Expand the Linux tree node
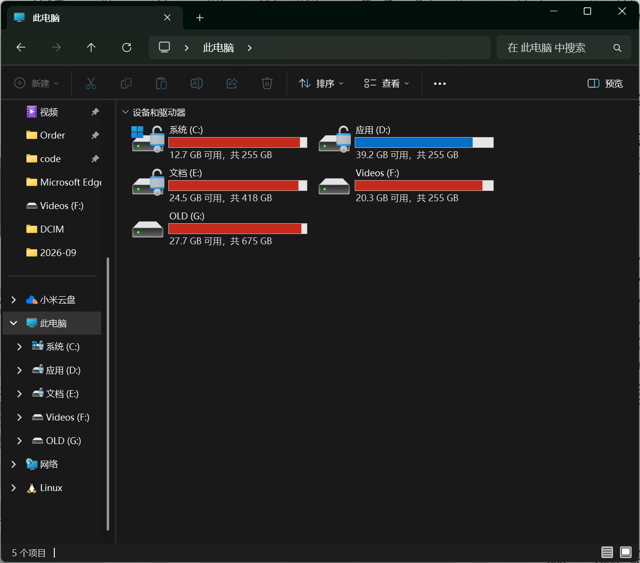This screenshot has width=640, height=563. tap(14, 488)
